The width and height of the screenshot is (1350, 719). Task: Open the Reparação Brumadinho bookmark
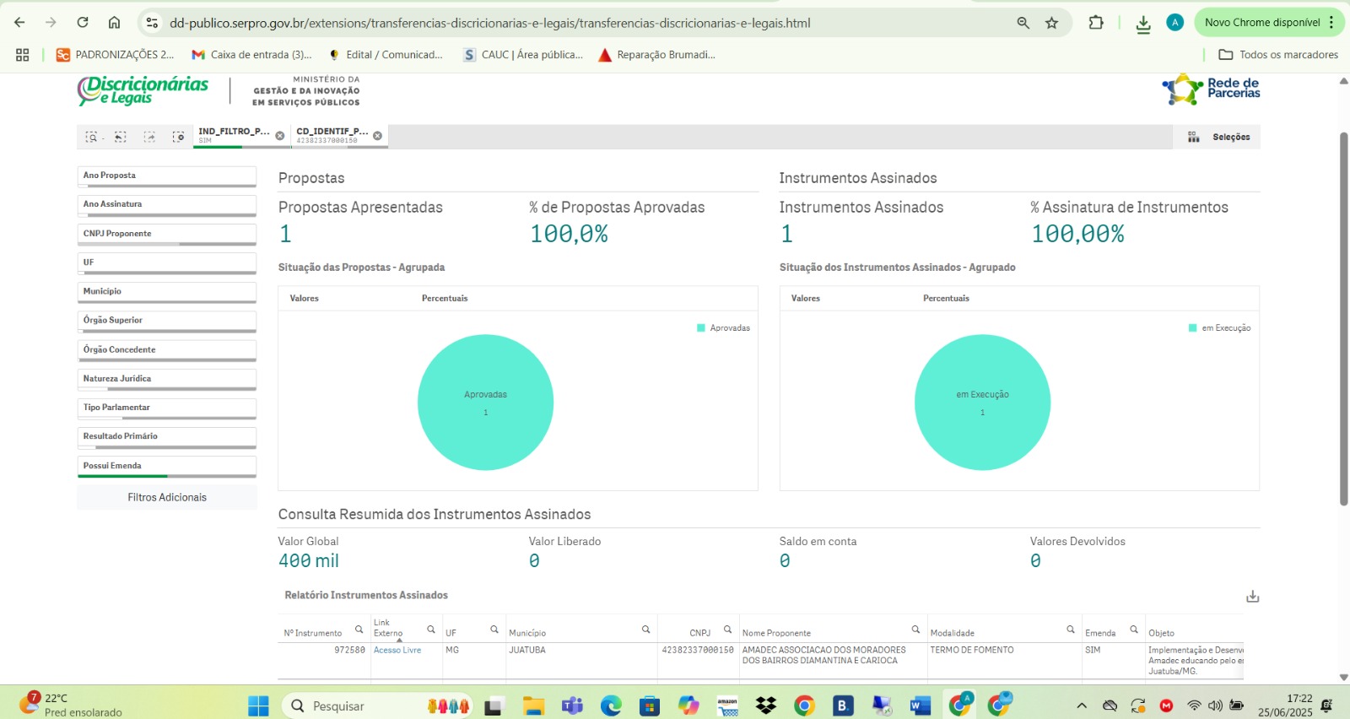(656, 55)
